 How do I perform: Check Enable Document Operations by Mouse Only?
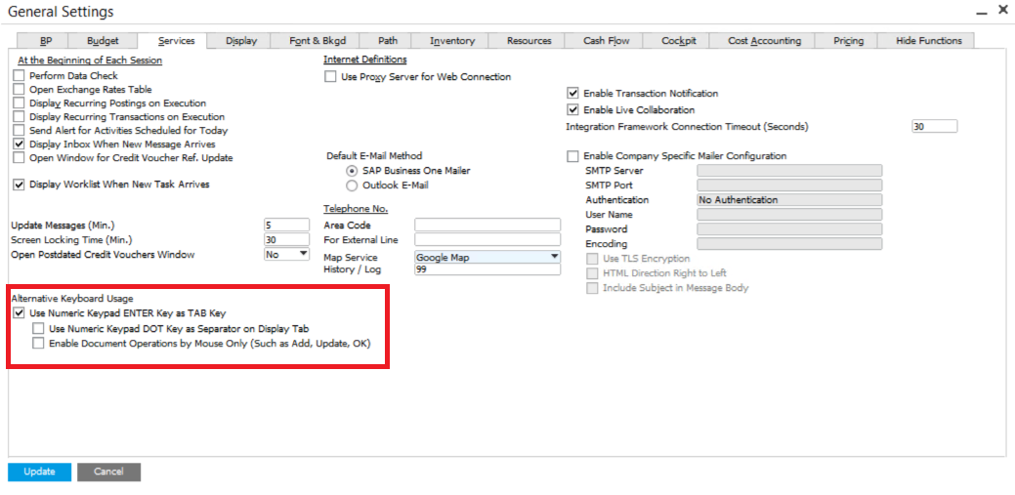38,344
